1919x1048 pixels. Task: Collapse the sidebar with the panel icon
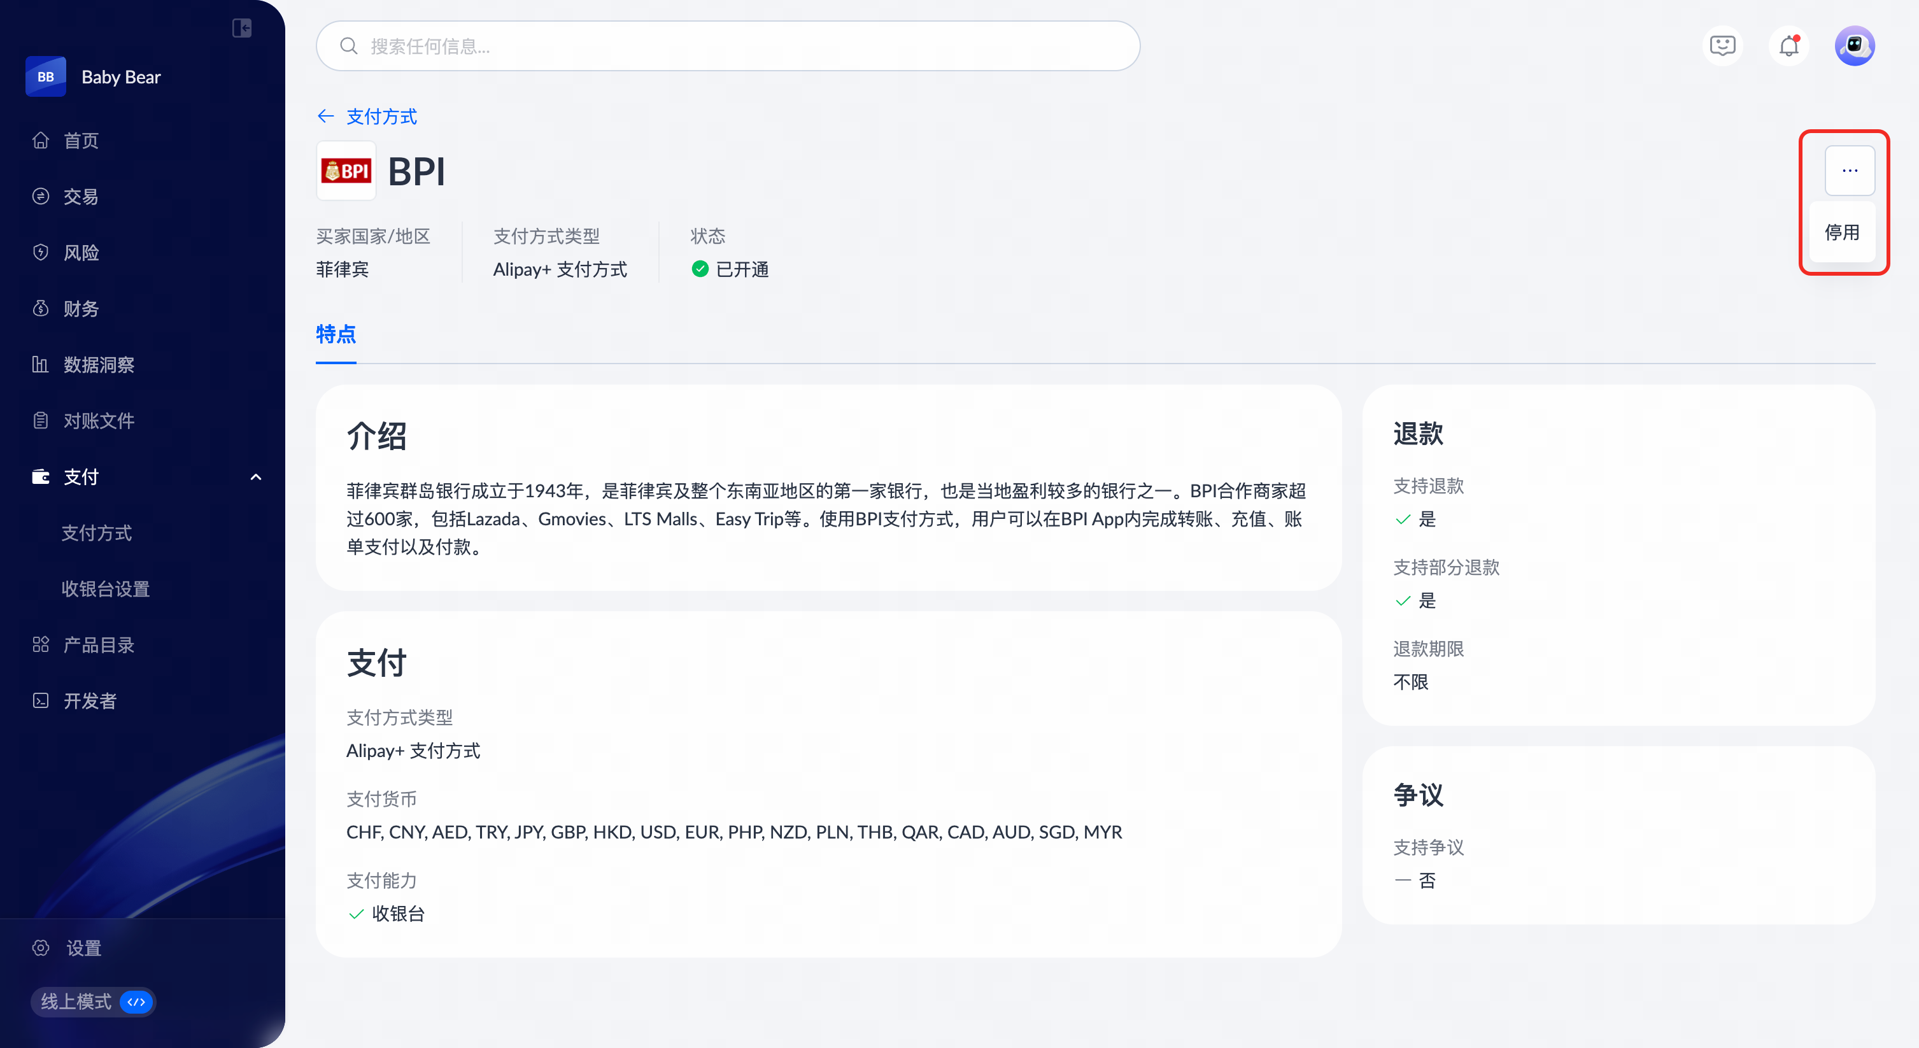pyautogui.click(x=242, y=28)
